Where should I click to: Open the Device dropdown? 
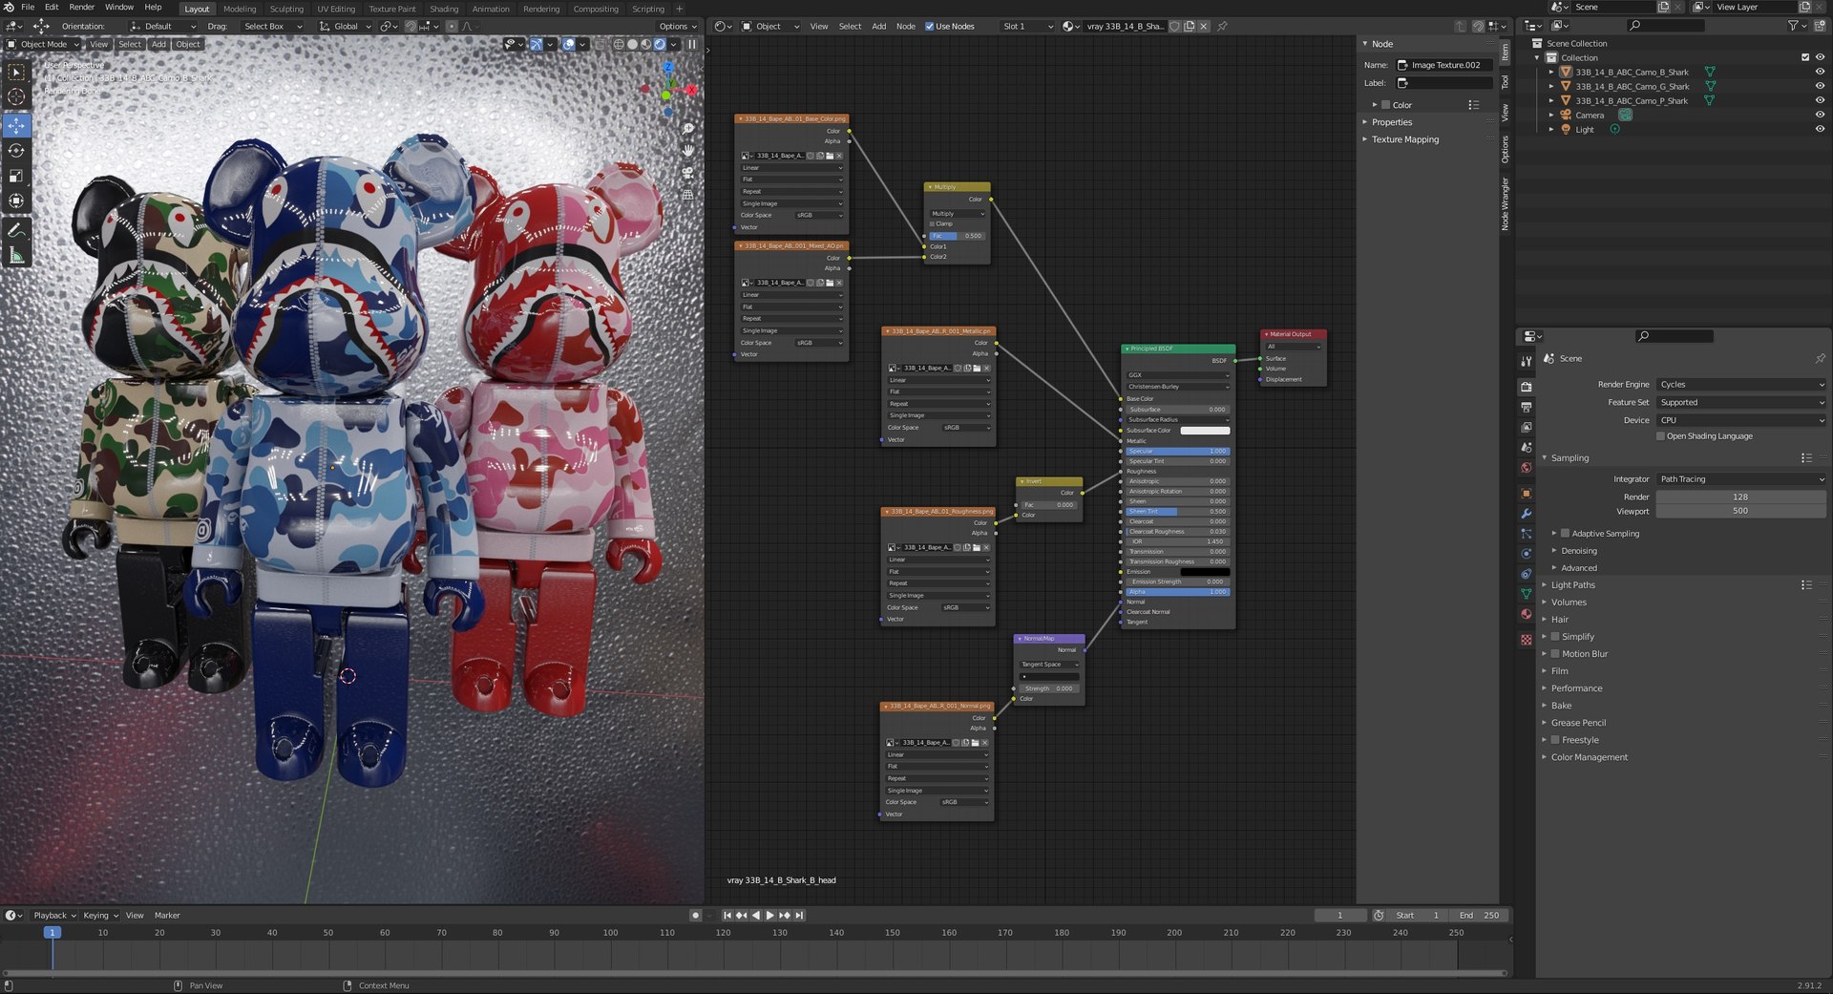1741,420
